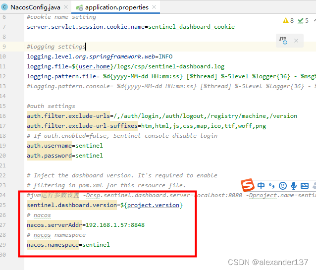This screenshot has height=270, width=316.
Task: Click sentinel.dashboard.version property key
Action: click(72, 205)
